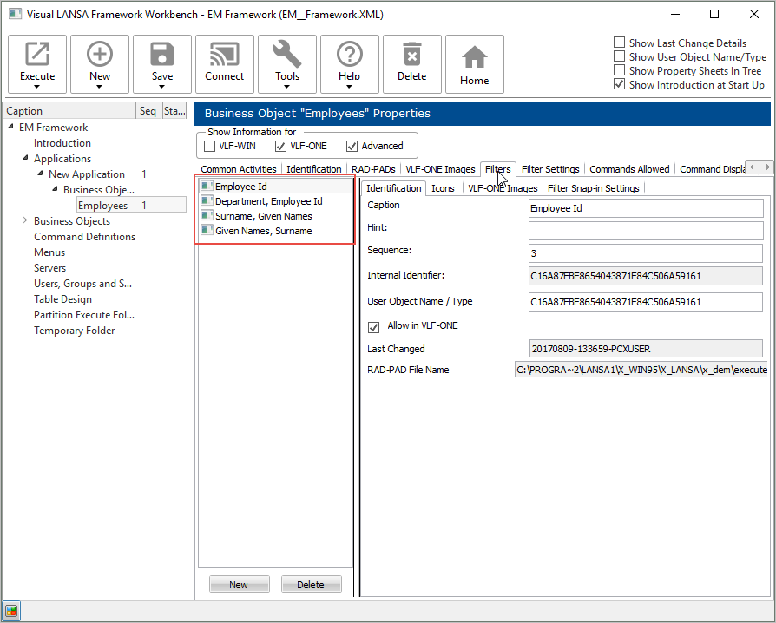Viewport: 776px width, 623px height.
Task: Uncheck the VLF-ONE checkbox
Action: point(280,146)
